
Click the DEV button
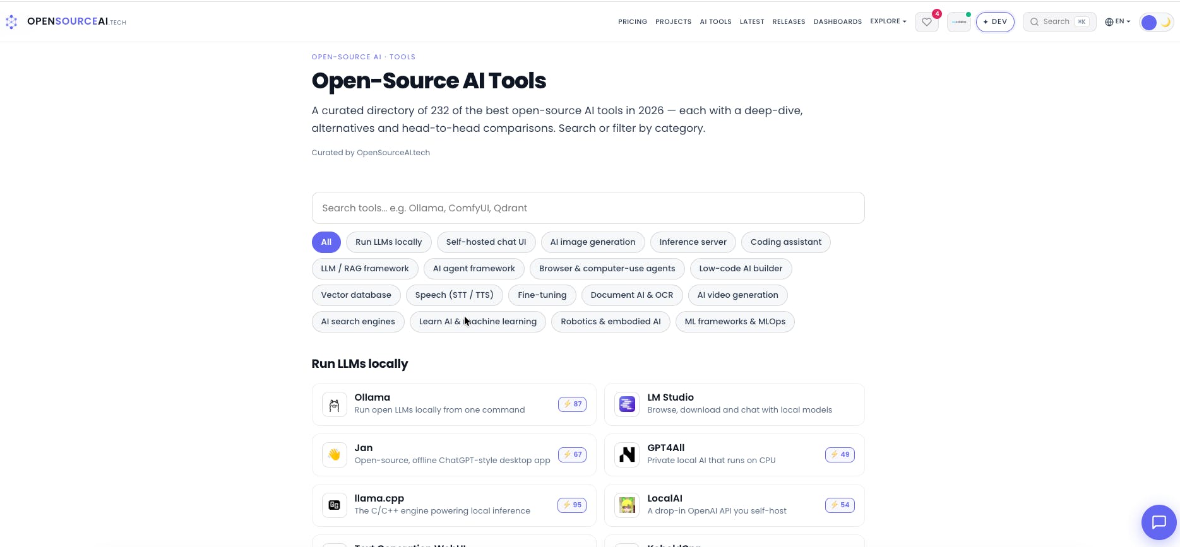(995, 22)
